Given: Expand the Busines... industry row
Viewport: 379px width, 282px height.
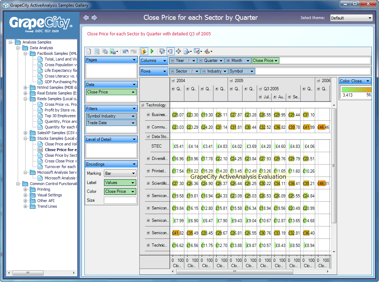Looking at the screenshot, I should tap(148, 115).
